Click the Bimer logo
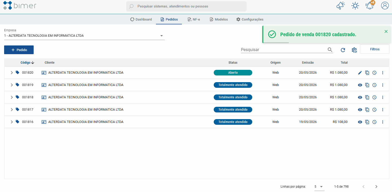Viewport: 392px width, 192px height. (20, 6)
